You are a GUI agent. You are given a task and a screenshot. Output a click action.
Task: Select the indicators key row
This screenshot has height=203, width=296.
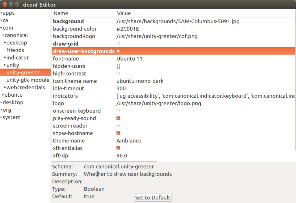[x=174, y=96]
